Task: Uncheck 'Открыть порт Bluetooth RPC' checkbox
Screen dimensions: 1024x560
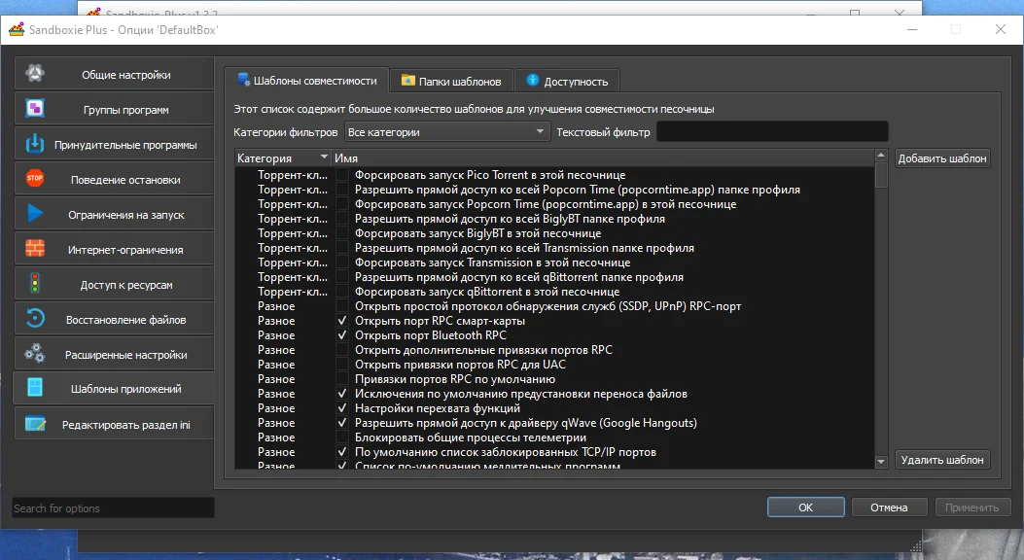Action: click(x=342, y=335)
